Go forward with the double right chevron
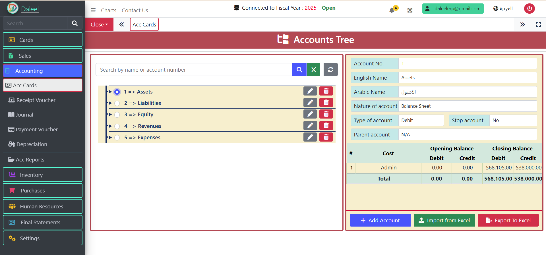Screen dimensions: 546x255 pos(522,24)
